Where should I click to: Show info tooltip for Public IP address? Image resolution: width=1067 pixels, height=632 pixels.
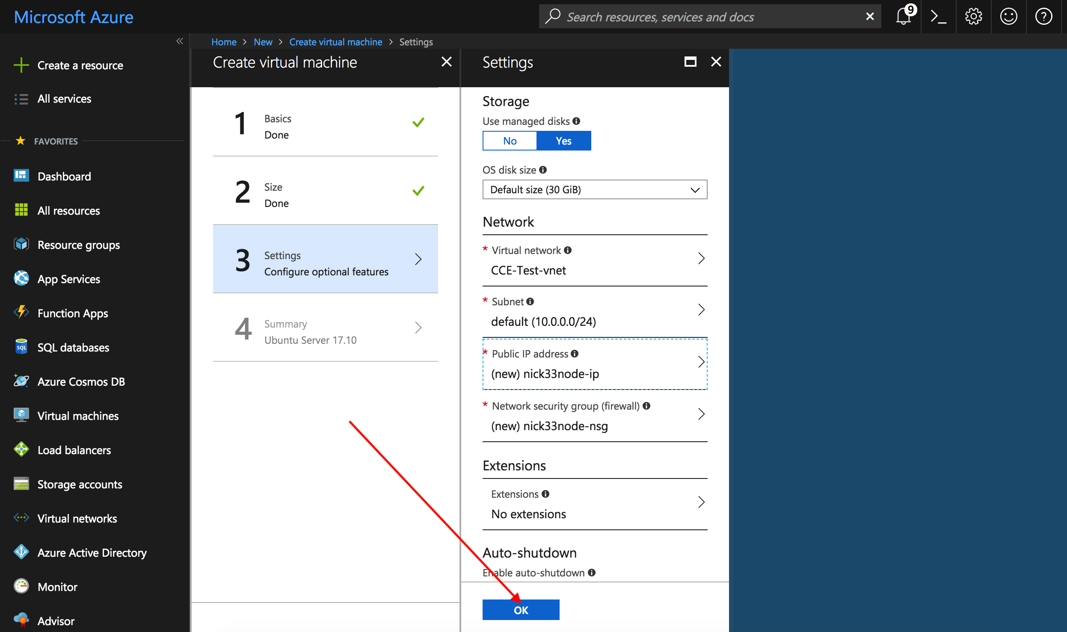(x=575, y=354)
